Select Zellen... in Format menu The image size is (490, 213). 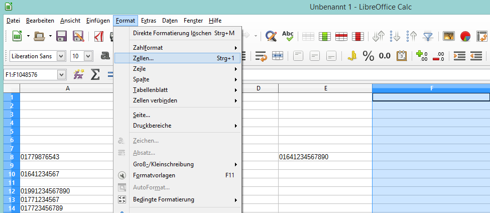178,58
